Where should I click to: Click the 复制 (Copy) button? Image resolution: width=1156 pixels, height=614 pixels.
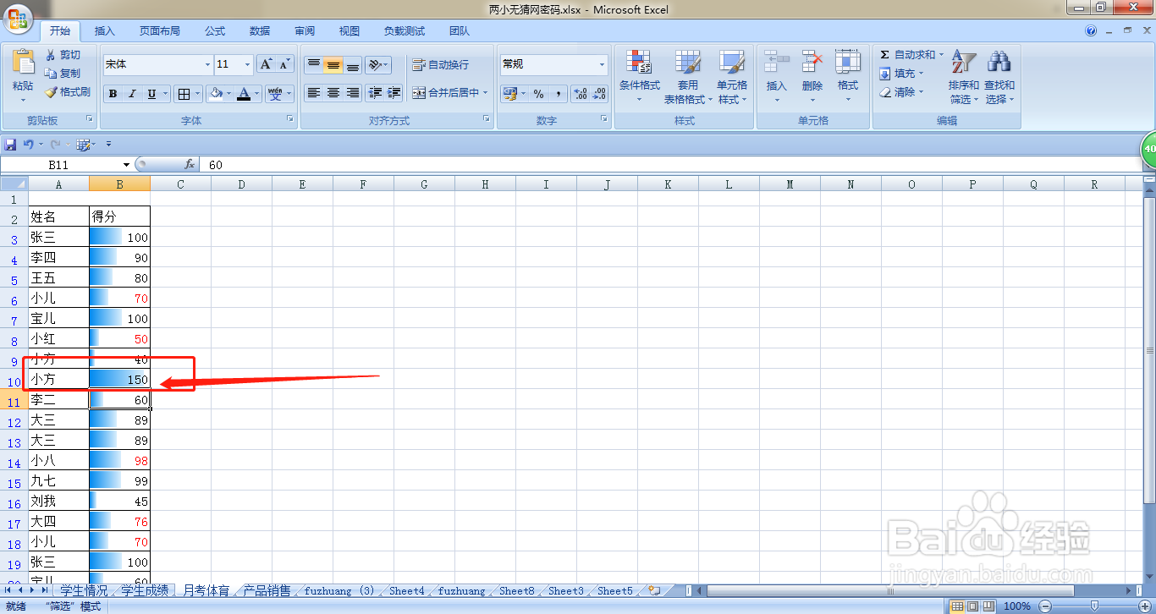63,74
